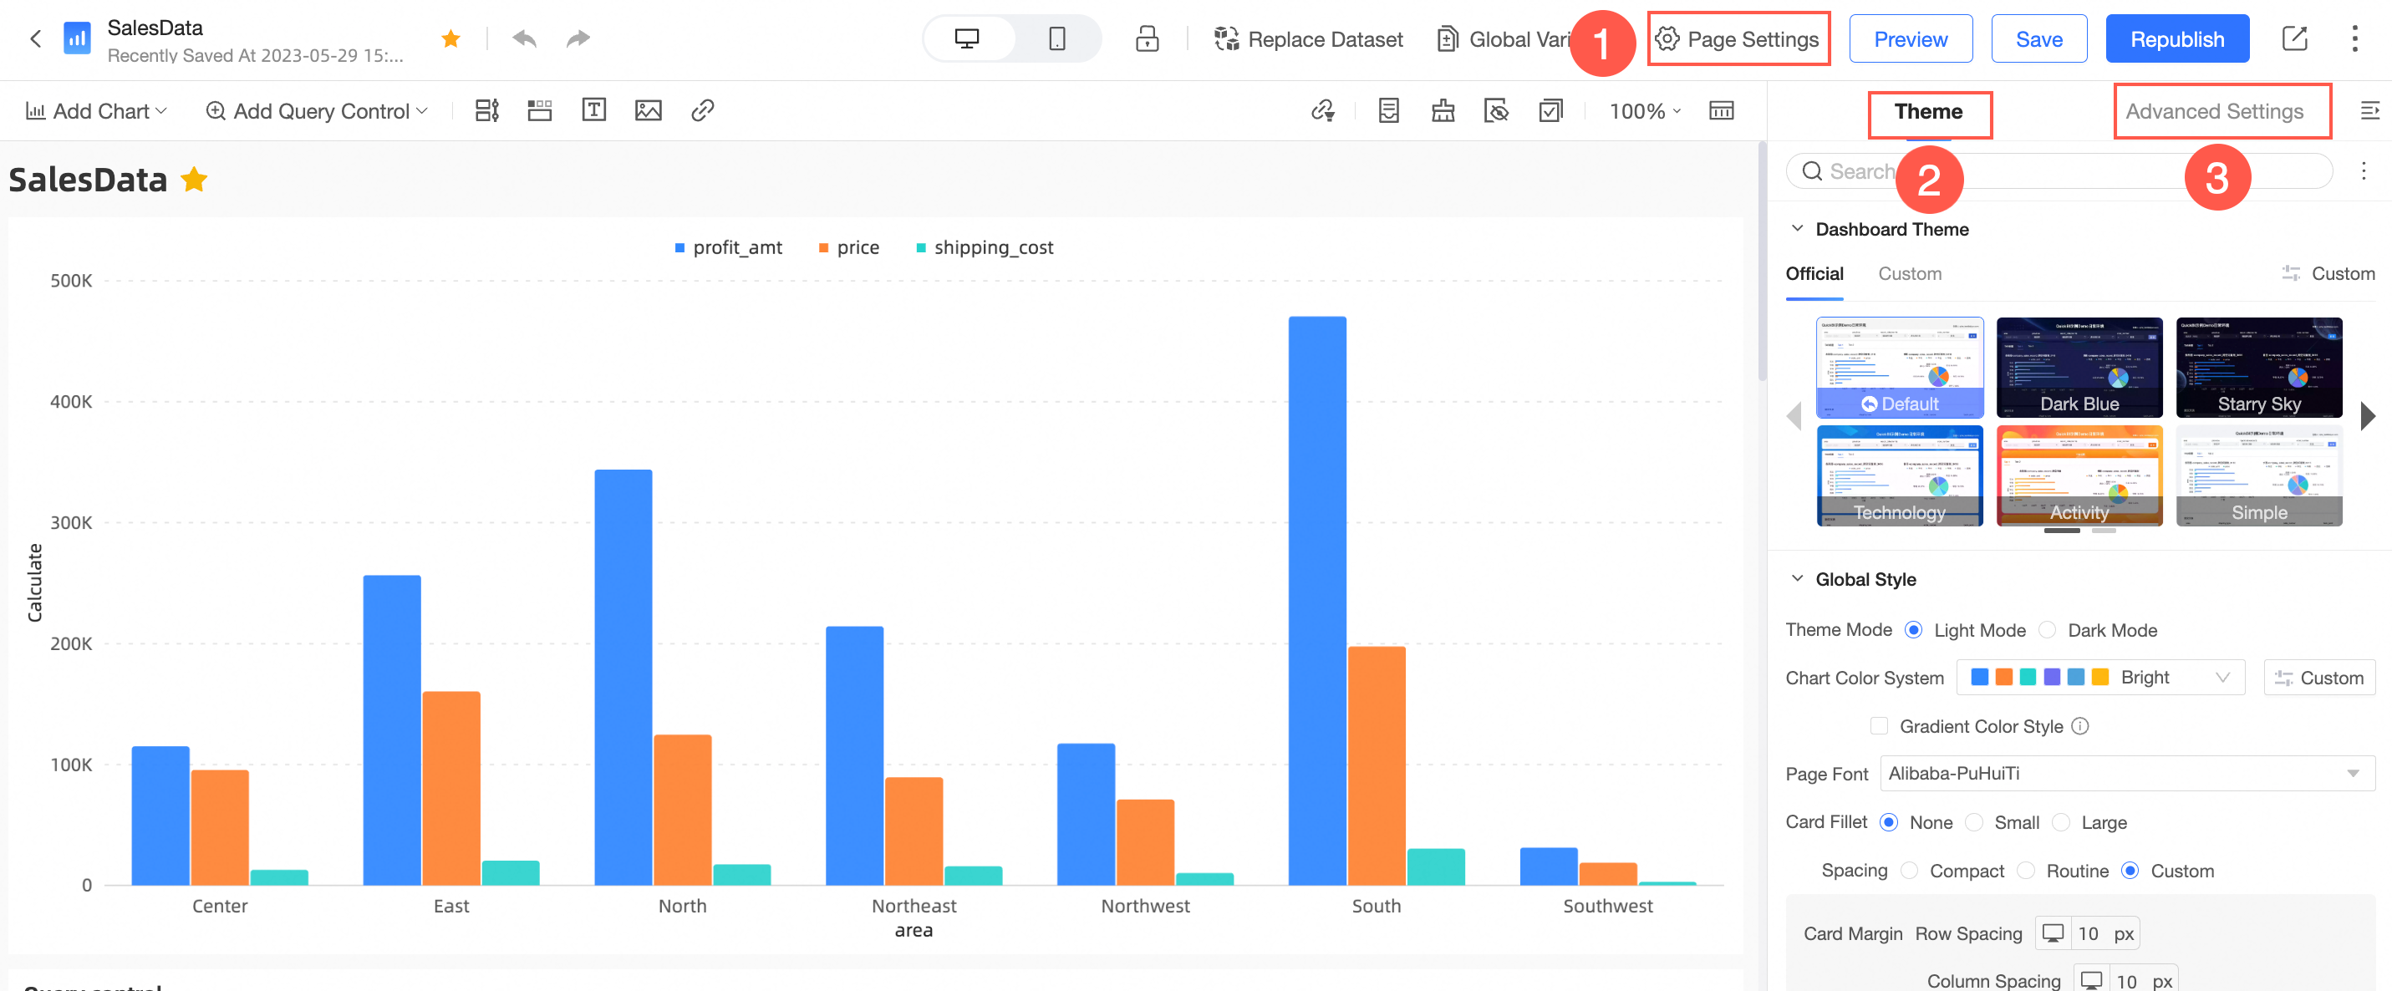Set Card Fillet to Large
This screenshot has height=991, width=2392.
(x=2061, y=823)
